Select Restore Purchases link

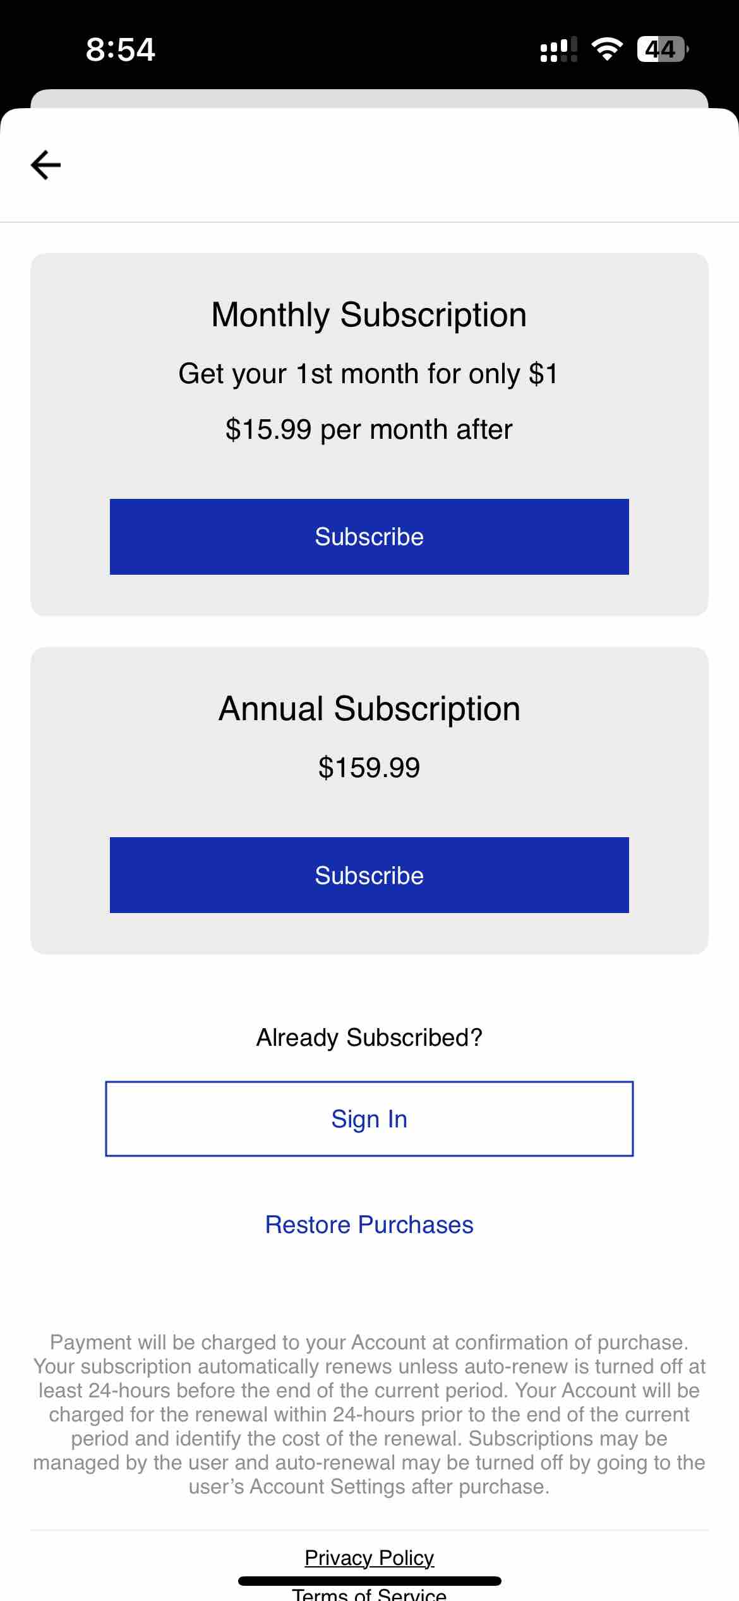[x=369, y=1225]
